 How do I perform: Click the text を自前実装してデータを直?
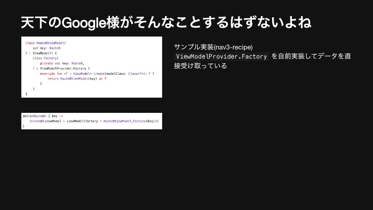click(311, 56)
